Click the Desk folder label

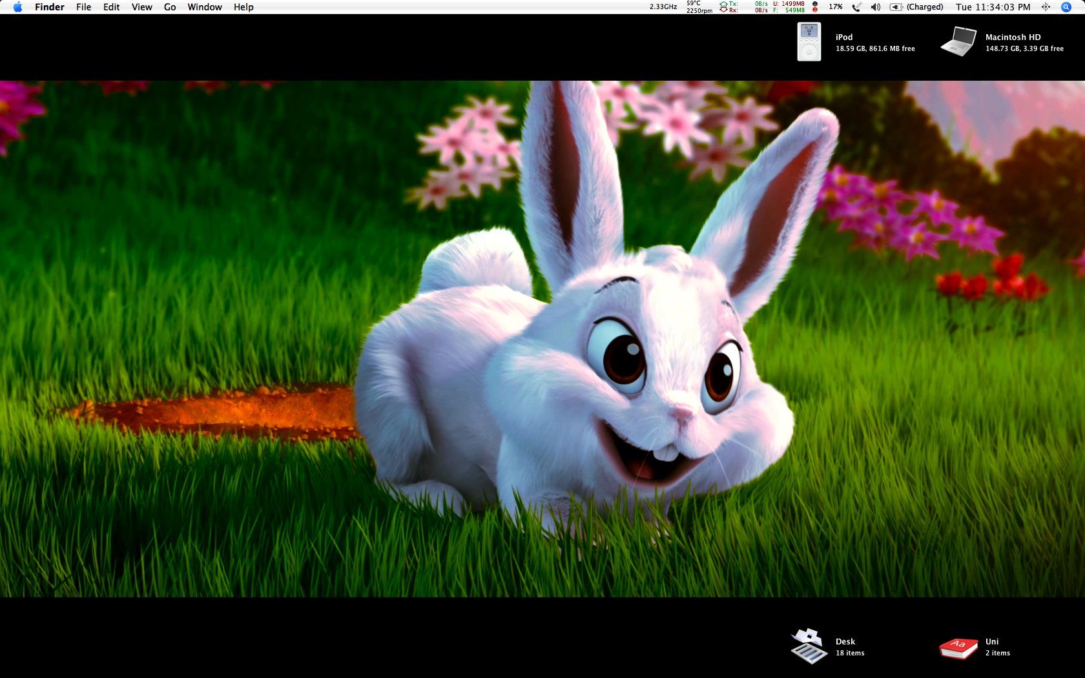(845, 642)
